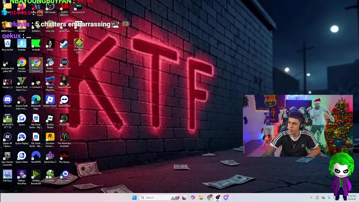Select the Fortnite desktop shortcut

(22, 45)
